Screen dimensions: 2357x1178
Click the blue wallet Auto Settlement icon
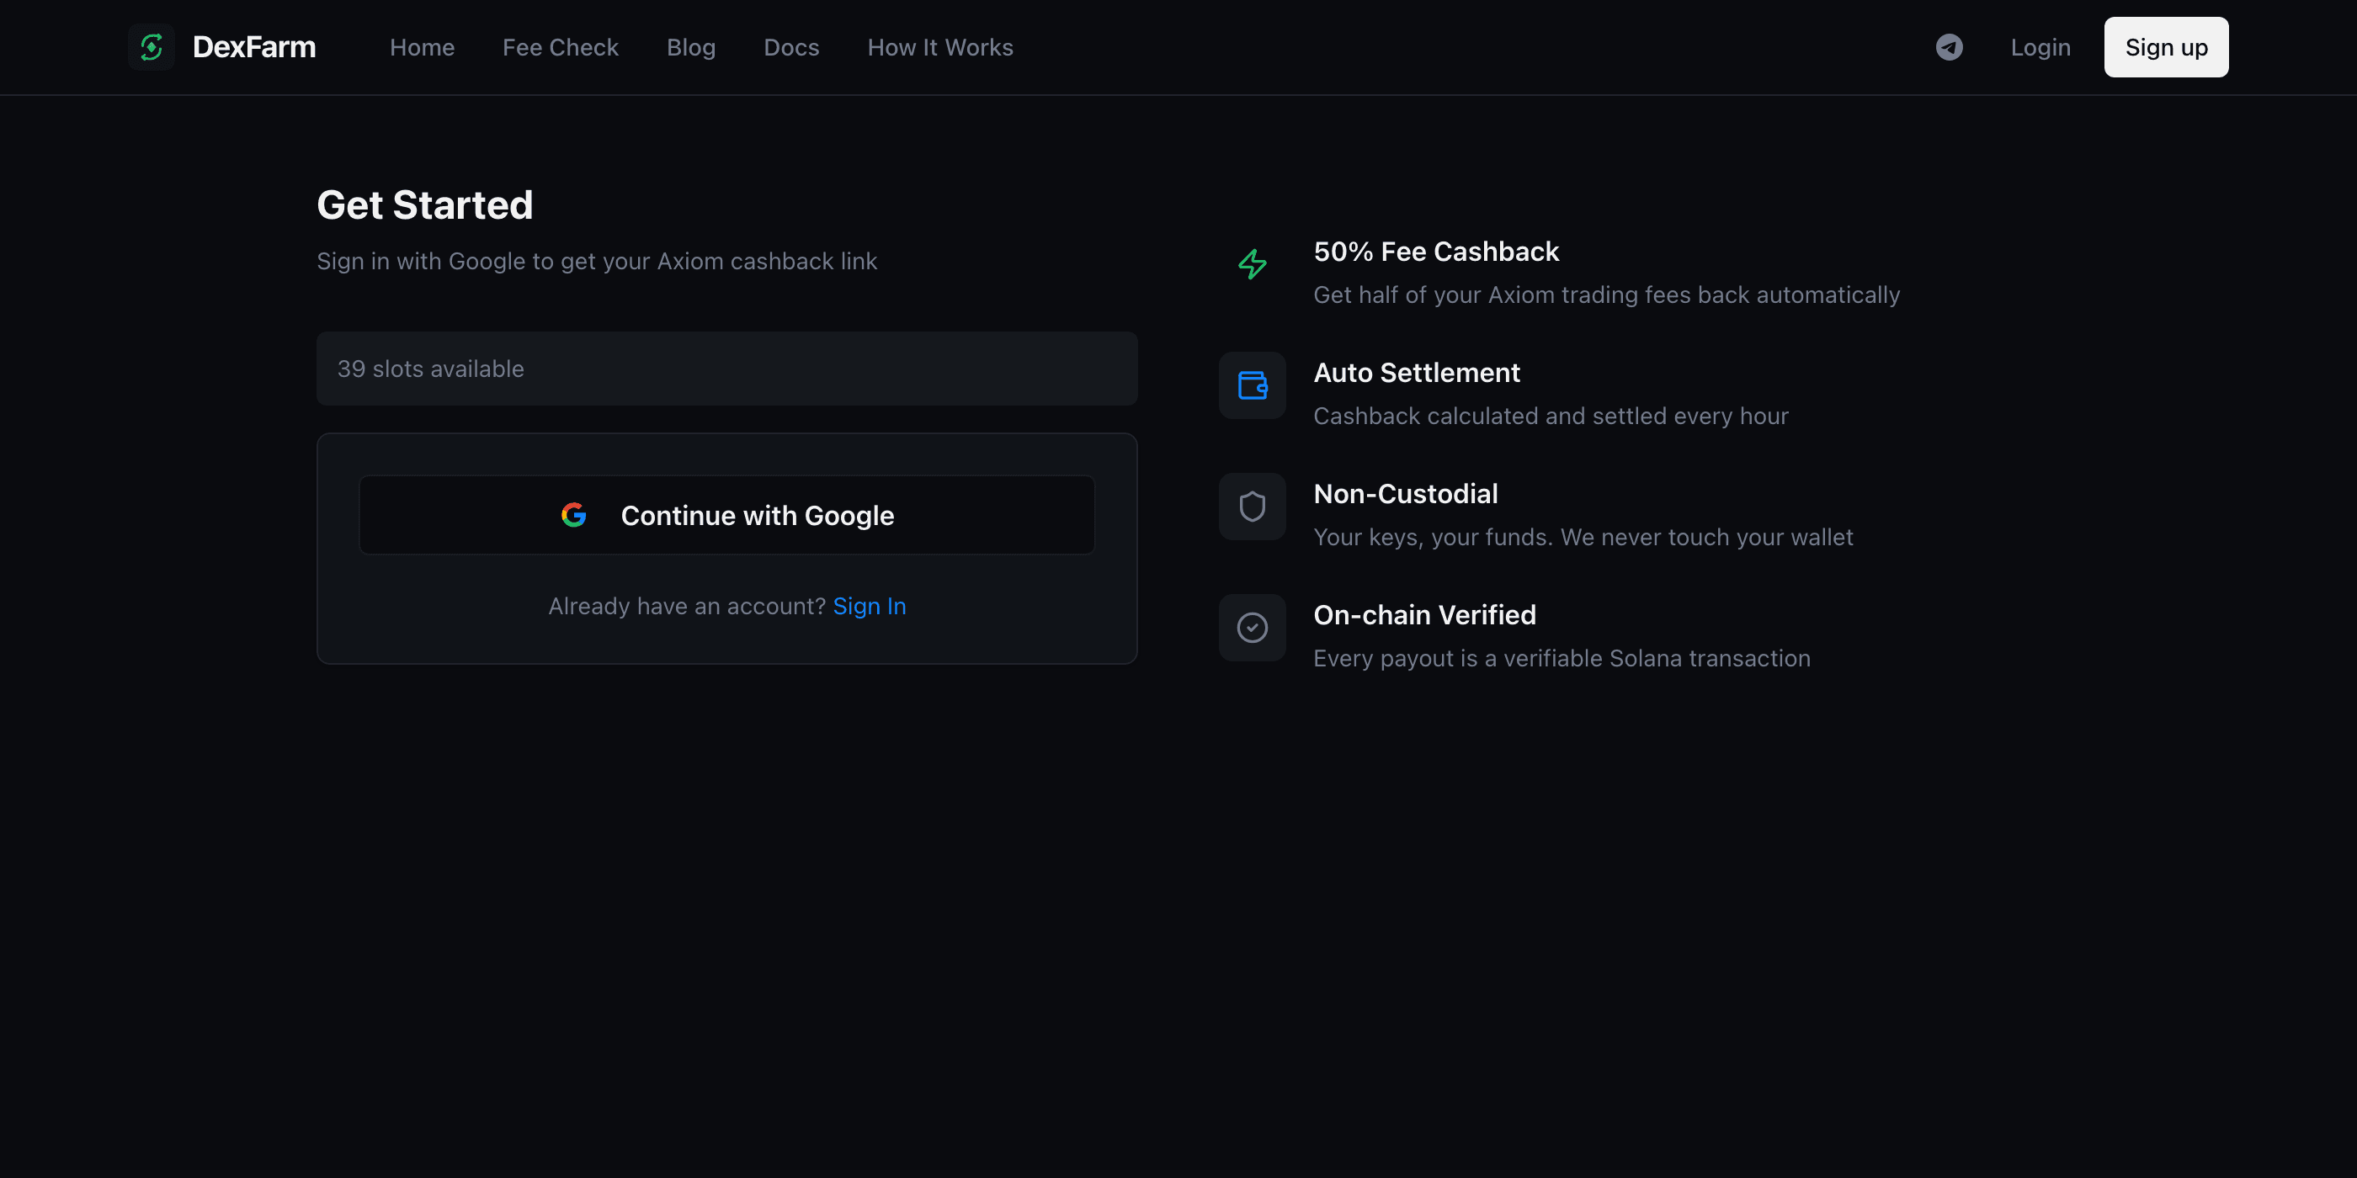click(1252, 385)
